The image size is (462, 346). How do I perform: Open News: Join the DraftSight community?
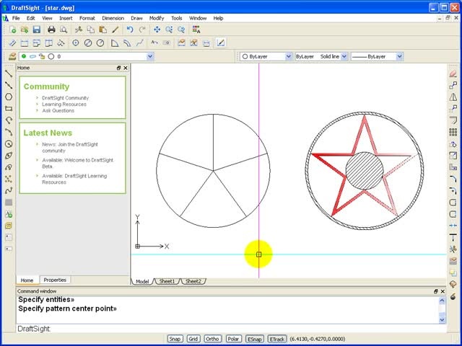(x=70, y=147)
